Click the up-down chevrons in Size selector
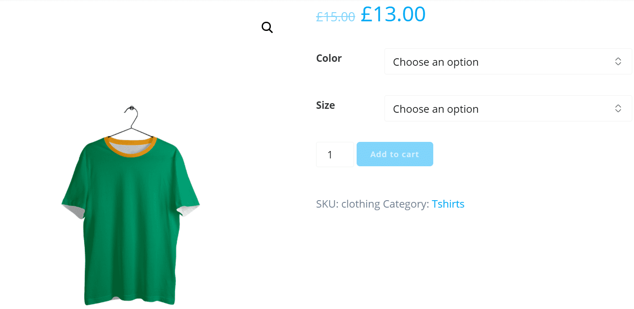The height and width of the screenshot is (309, 634). 618,108
